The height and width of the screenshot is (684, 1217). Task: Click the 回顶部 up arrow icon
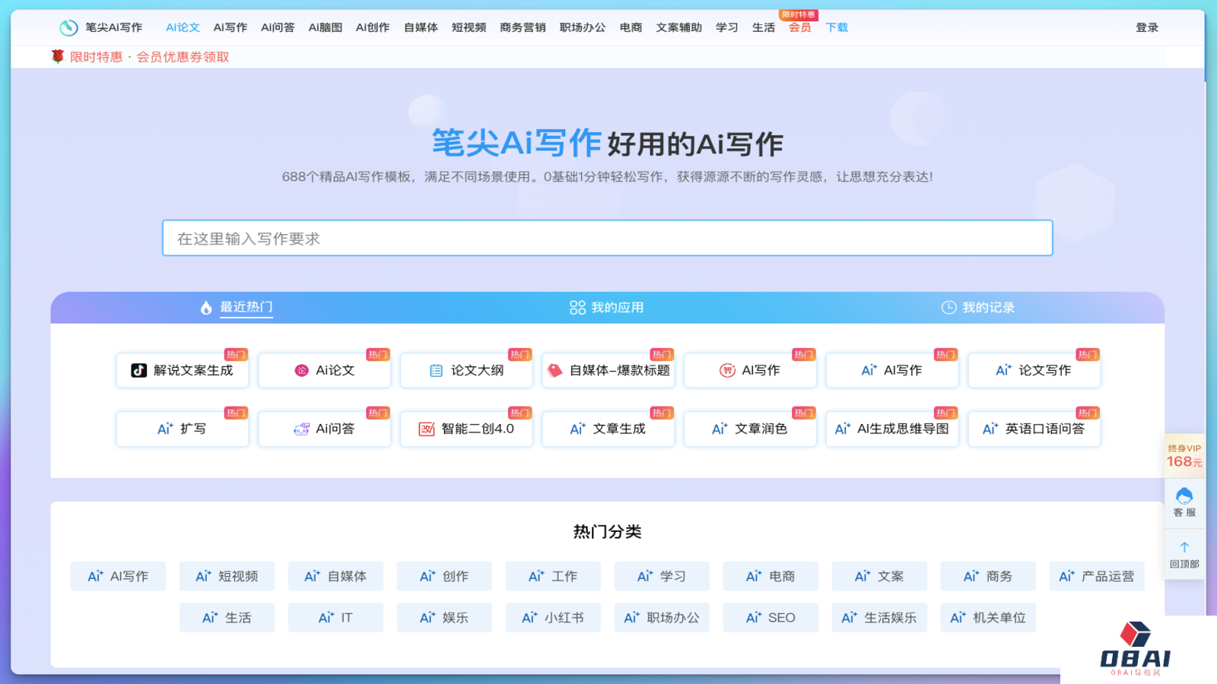coord(1184,547)
